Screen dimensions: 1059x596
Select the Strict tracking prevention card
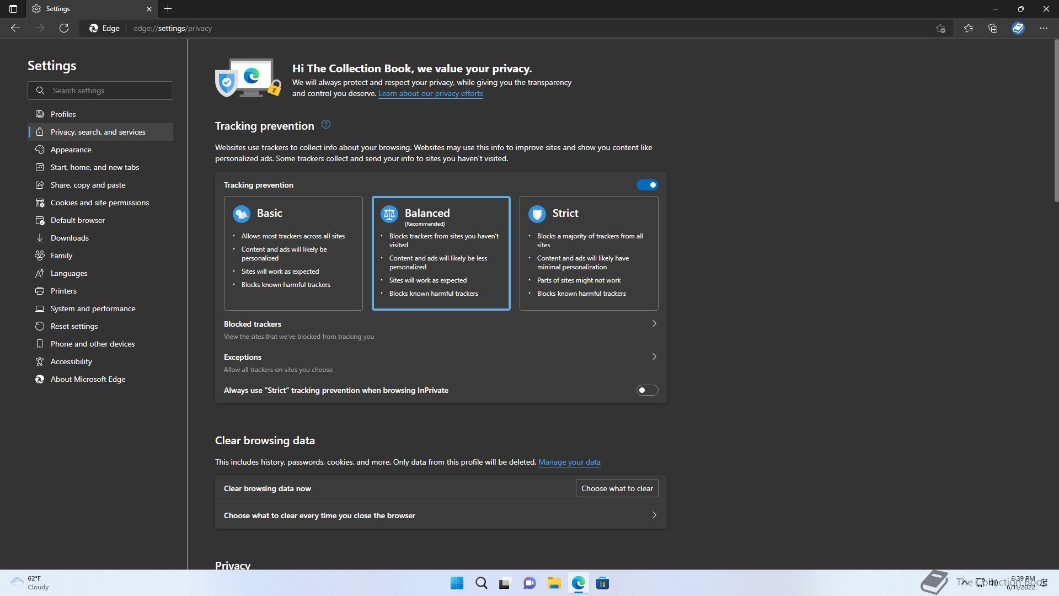coord(589,253)
